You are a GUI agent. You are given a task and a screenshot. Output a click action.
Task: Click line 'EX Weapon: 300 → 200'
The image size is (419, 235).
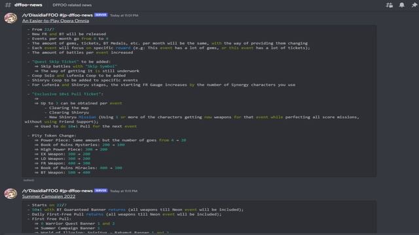click(x=62, y=154)
